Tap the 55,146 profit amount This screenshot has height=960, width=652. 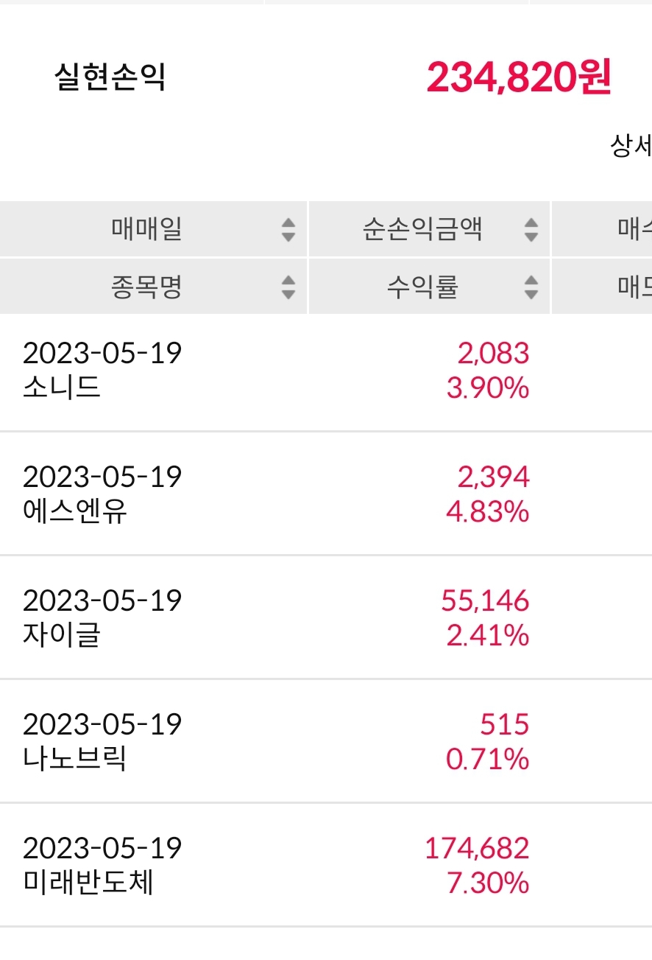485,601
